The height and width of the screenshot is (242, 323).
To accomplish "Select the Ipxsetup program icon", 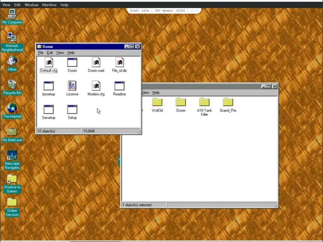I will tap(48, 86).
